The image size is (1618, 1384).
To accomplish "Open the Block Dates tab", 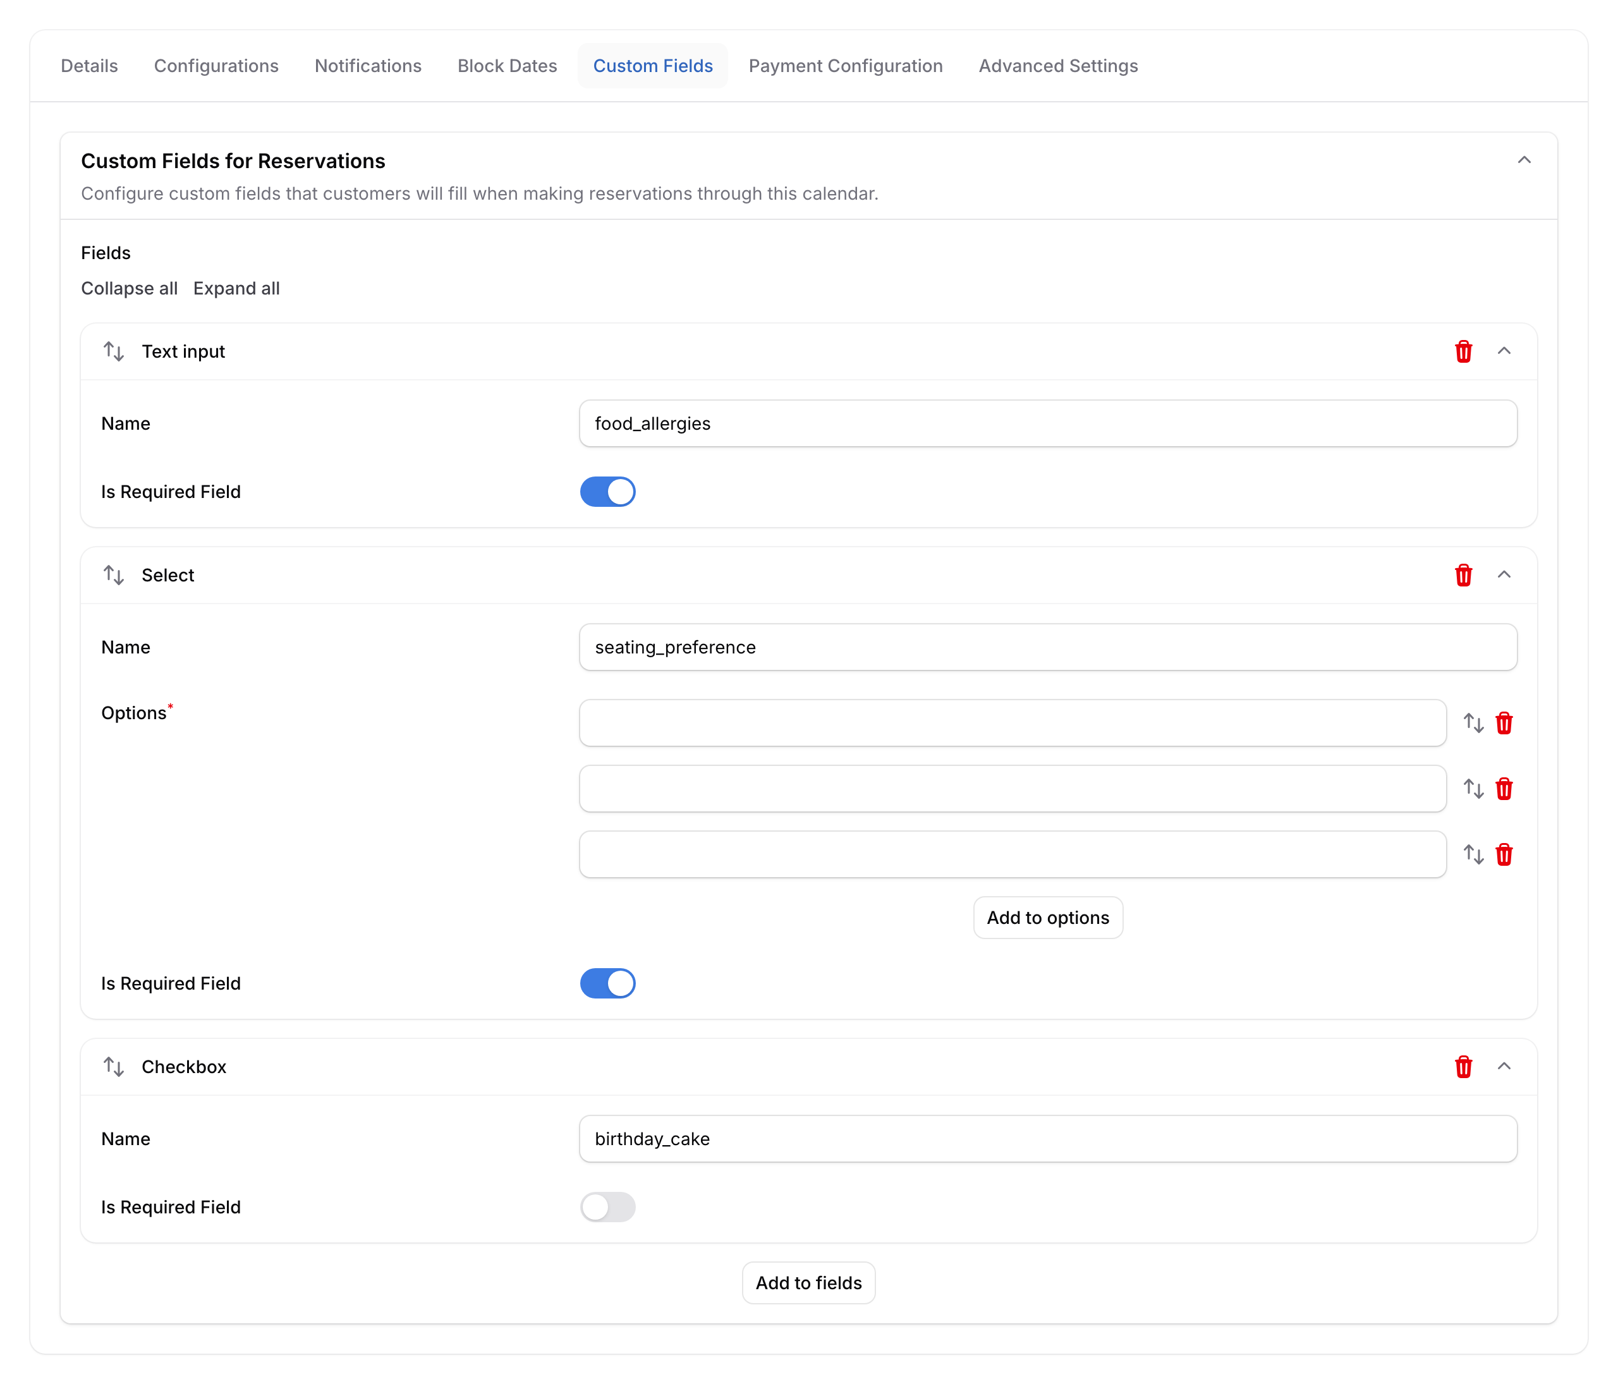I will point(507,66).
